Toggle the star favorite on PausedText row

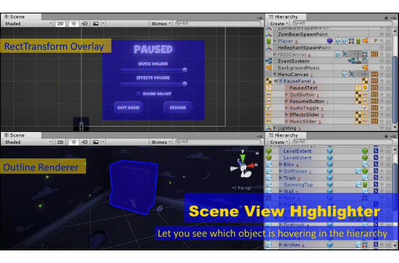tap(381, 88)
